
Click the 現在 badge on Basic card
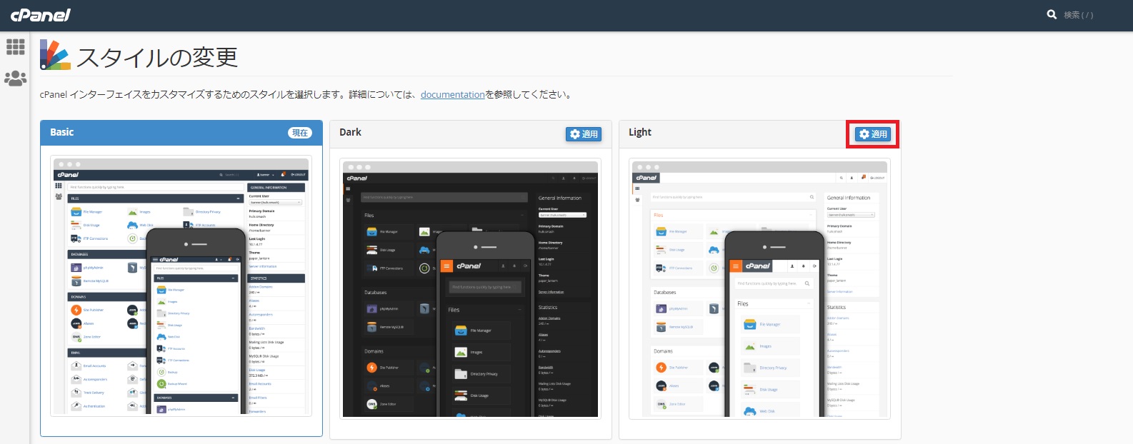click(x=300, y=133)
